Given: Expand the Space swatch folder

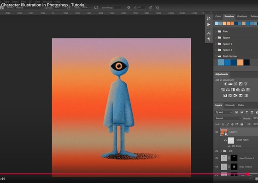Looking at the screenshot, I should tap(216, 38).
